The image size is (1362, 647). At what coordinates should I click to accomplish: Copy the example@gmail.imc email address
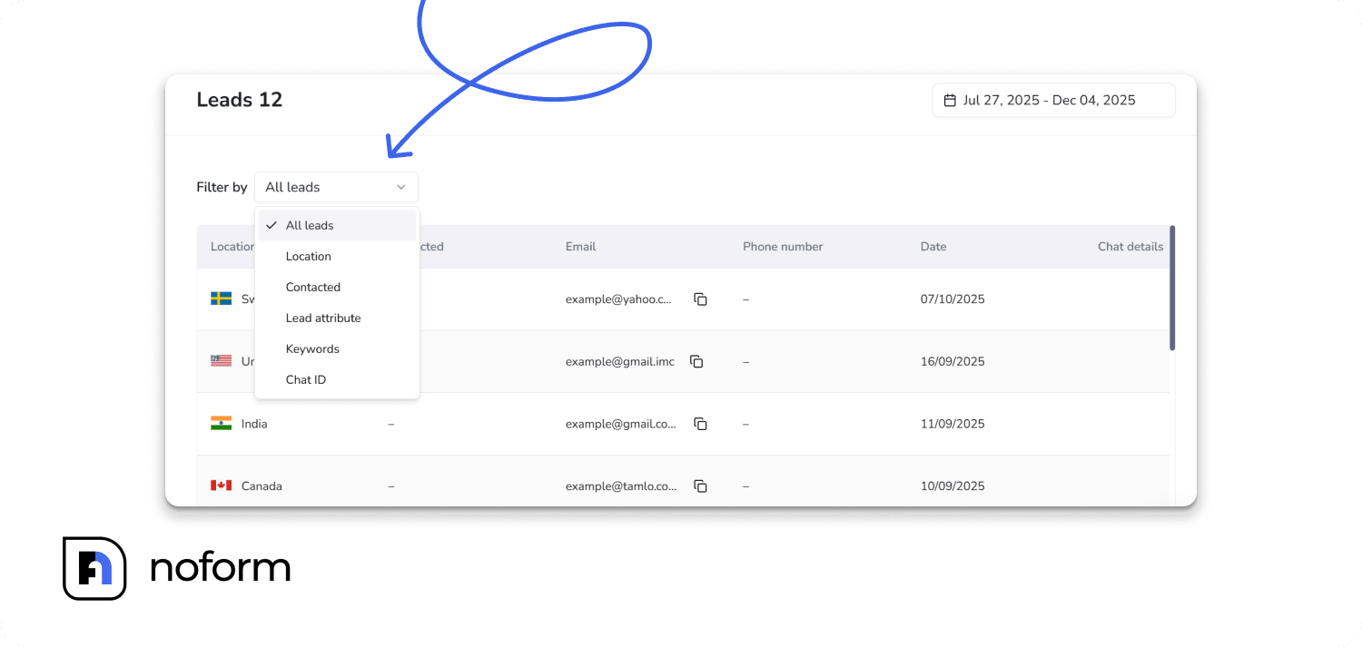click(x=696, y=361)
